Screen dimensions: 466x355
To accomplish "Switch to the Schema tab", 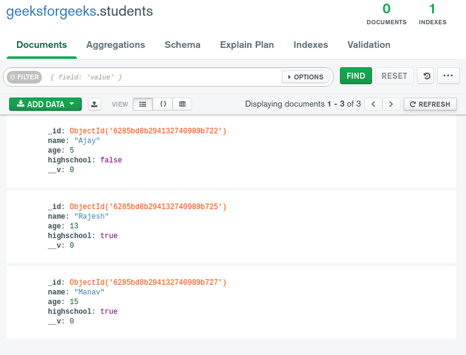I will click(x=183, y=45).
